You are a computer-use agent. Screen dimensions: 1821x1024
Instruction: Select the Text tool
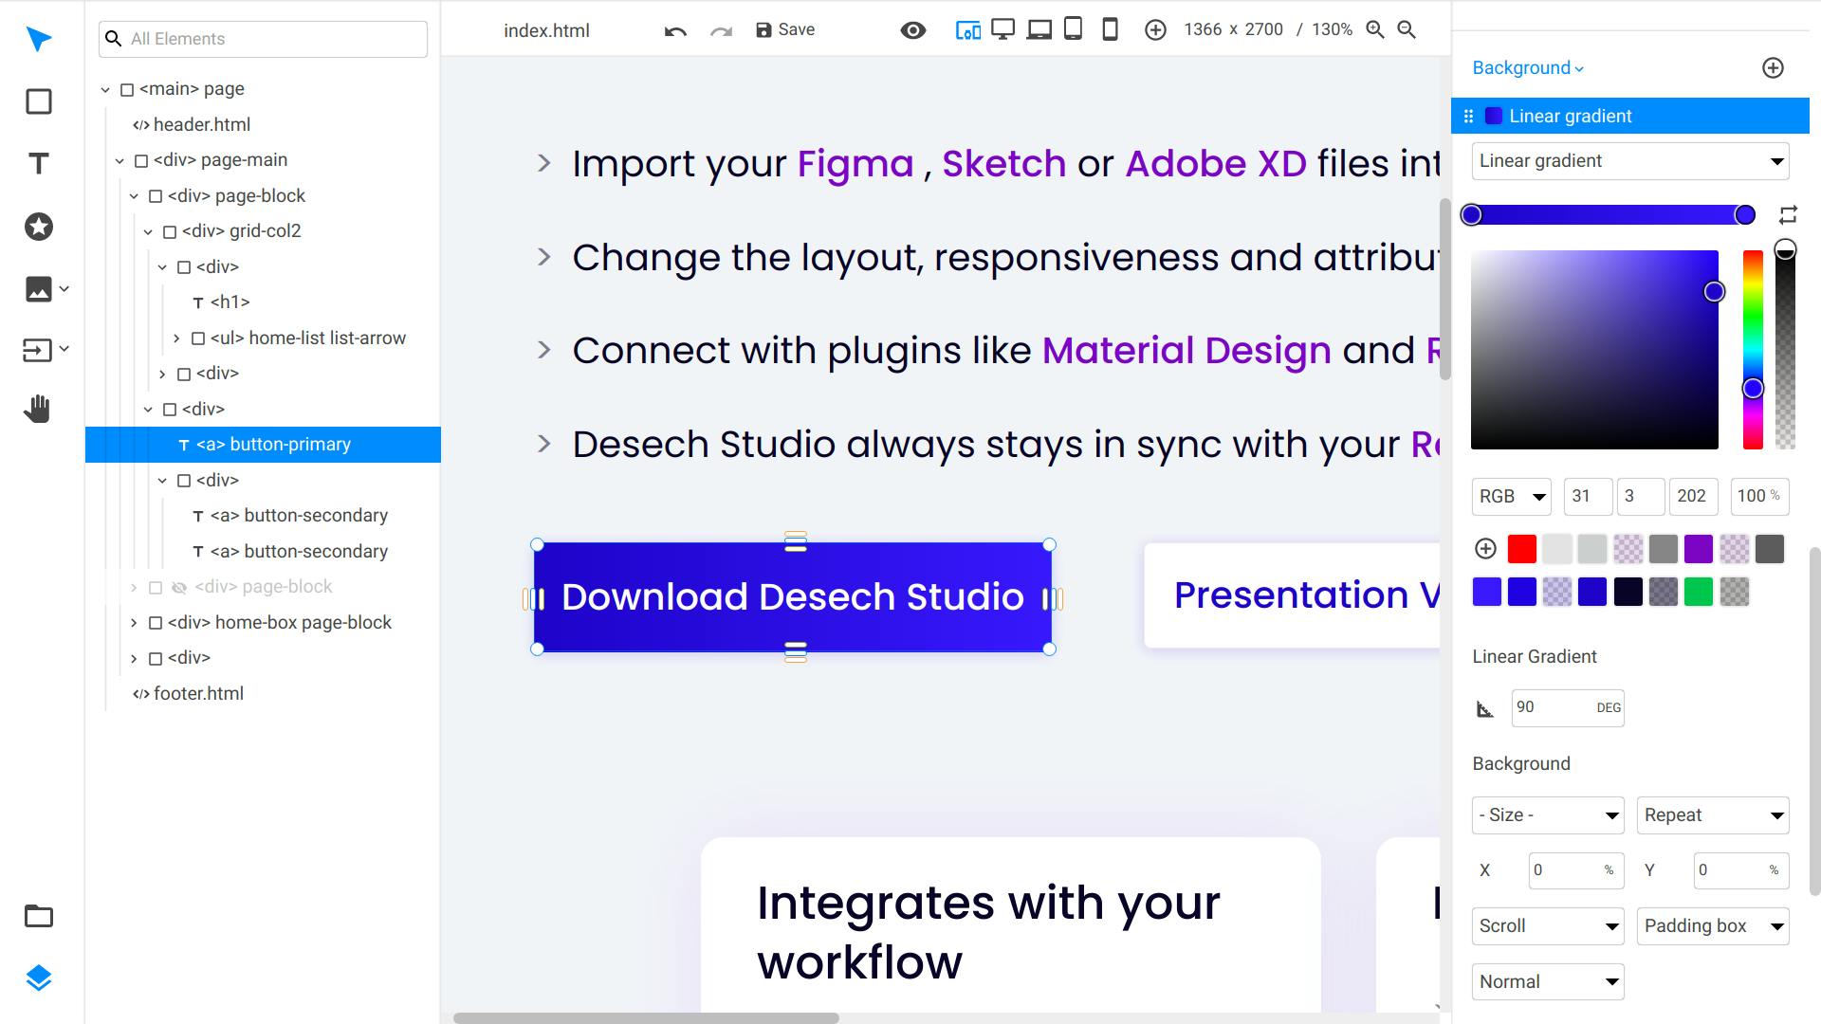pyautogui.click(x=38, y=163)
